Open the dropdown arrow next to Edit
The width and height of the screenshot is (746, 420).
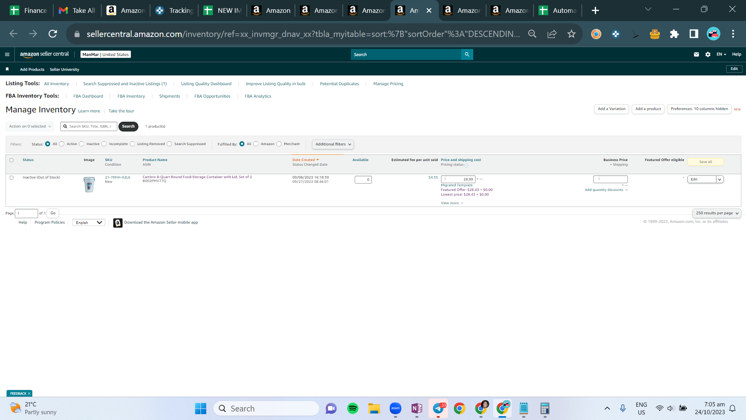[x=720, y=179]
